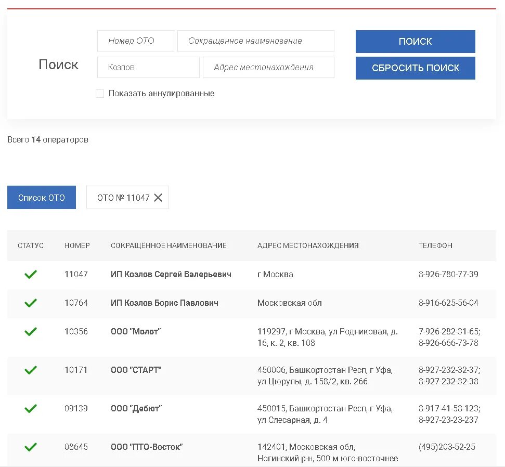Close the ОТО № 11047 tab

pyautogui.click(x=158, y=198)
